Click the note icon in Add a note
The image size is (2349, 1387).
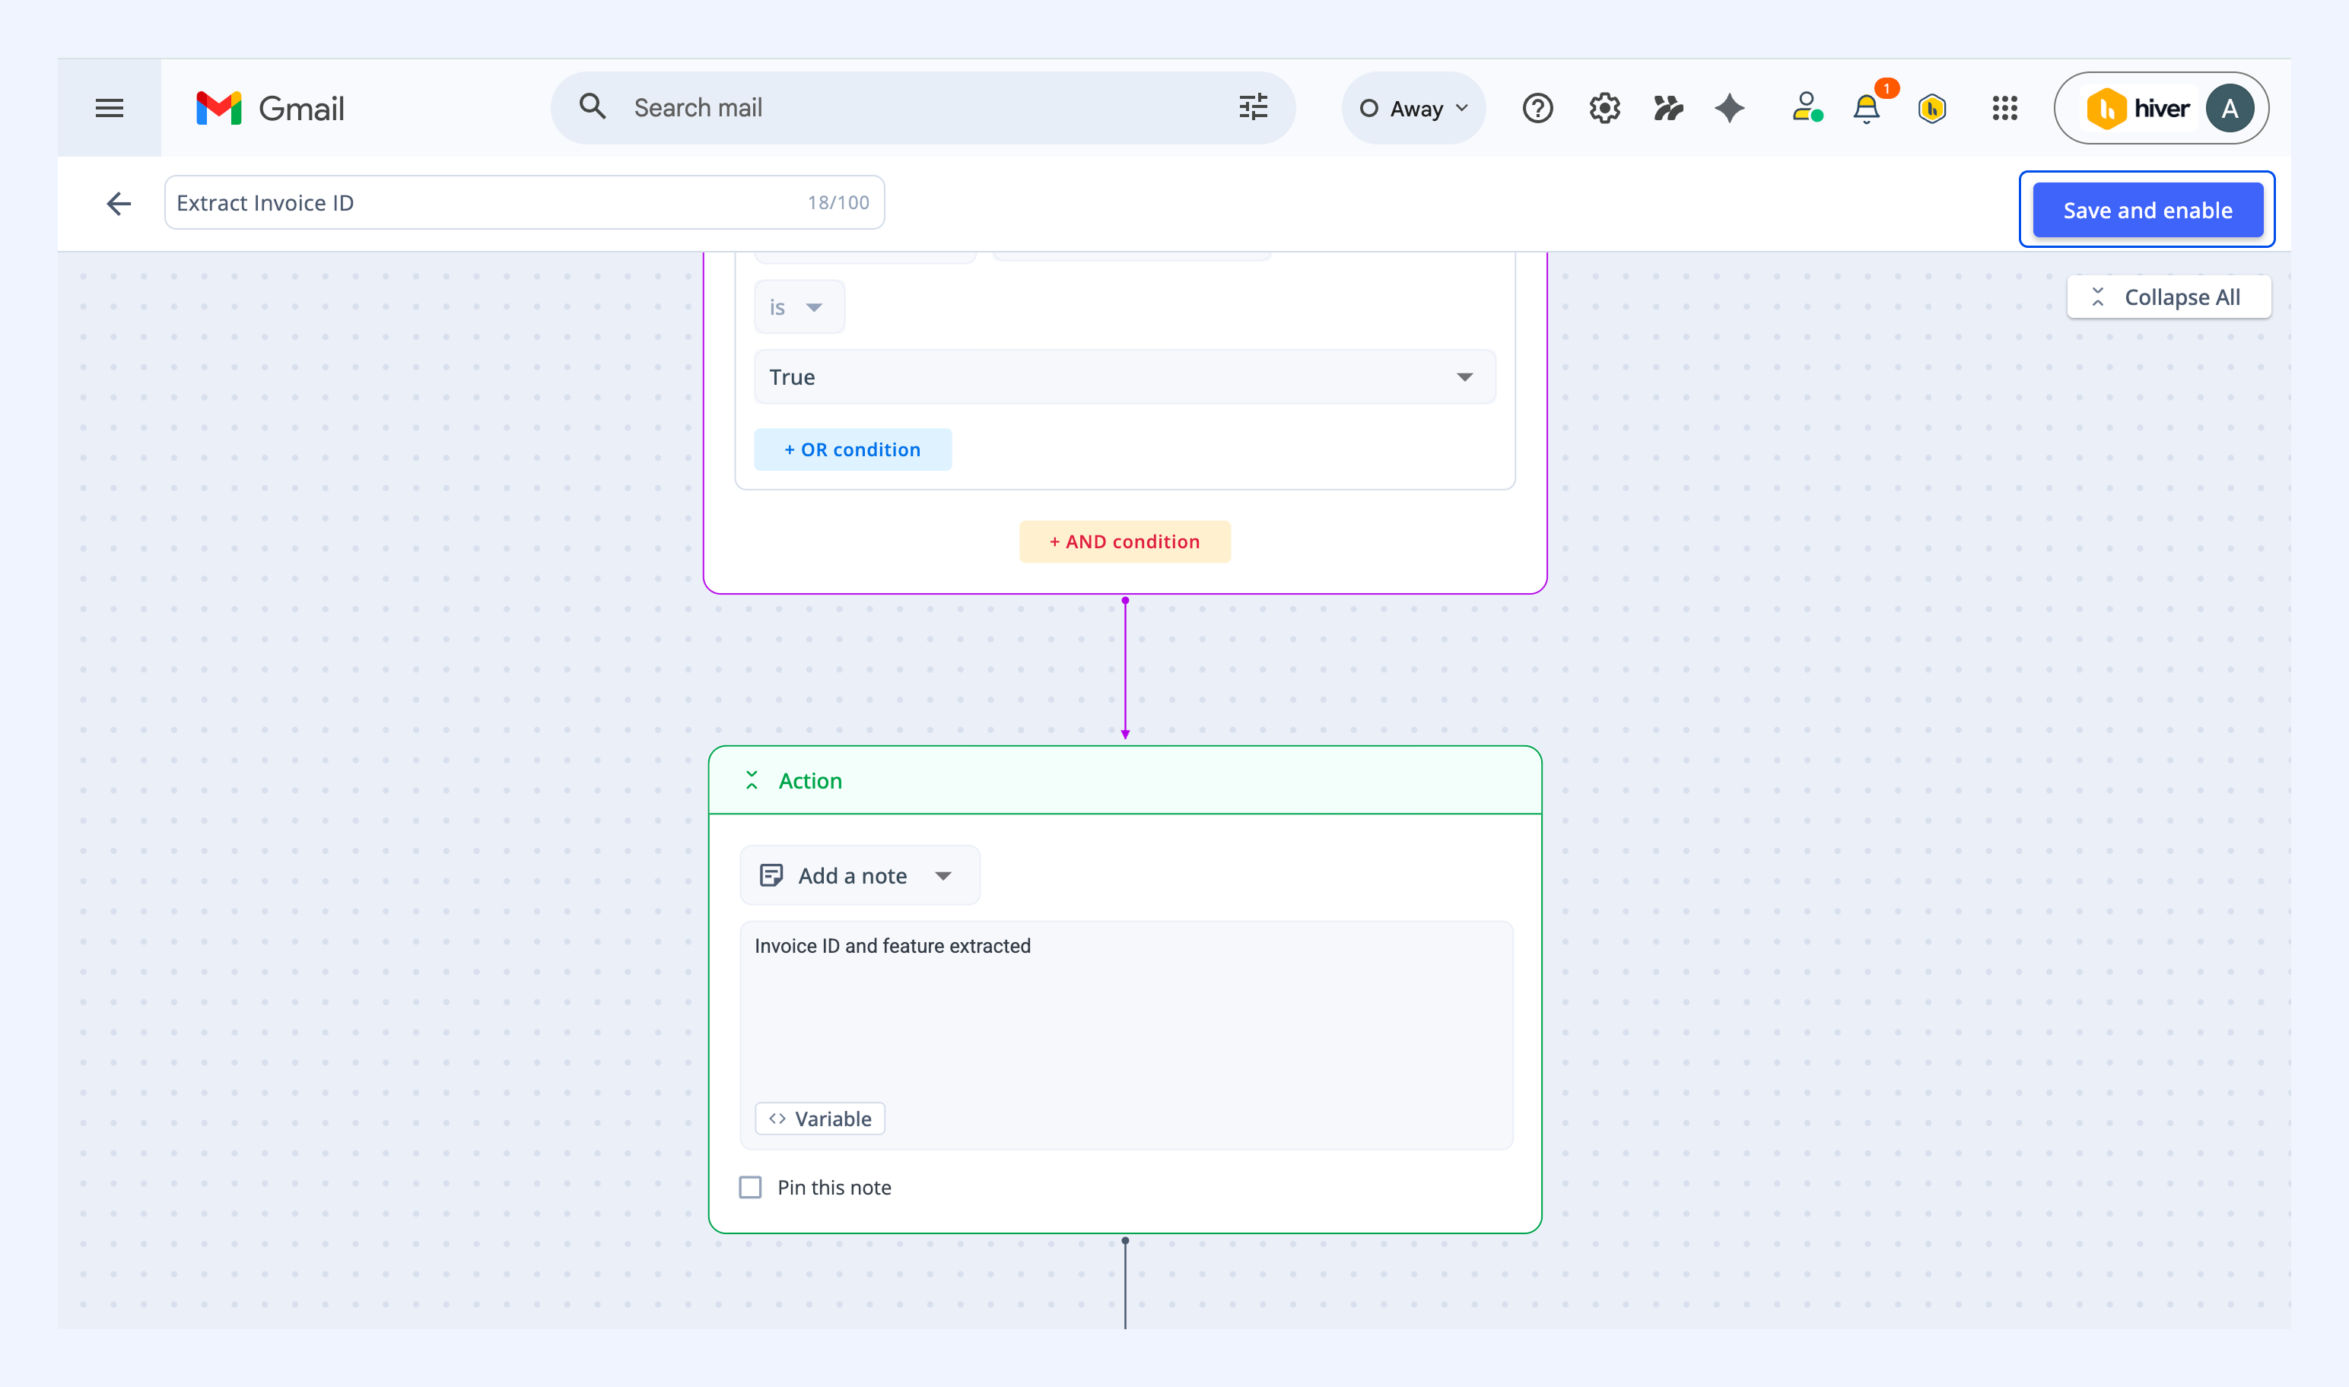(x=771, y=876)
